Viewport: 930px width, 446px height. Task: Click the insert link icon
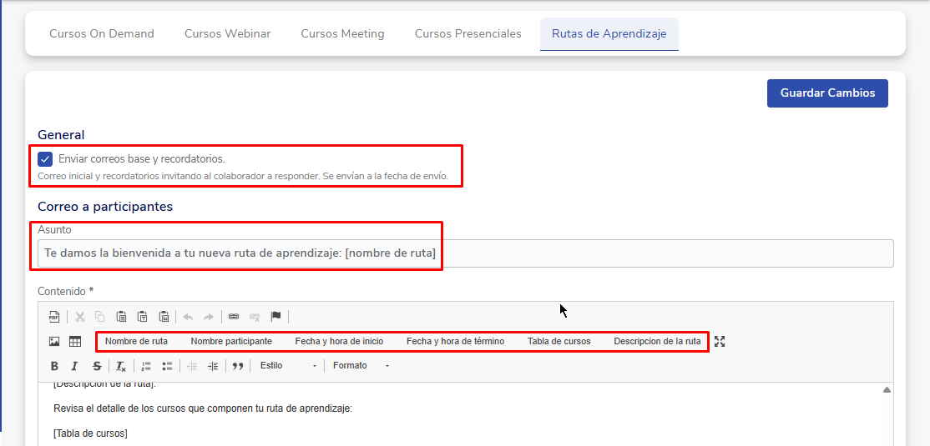pyautogui.click(x=234, y=317)
